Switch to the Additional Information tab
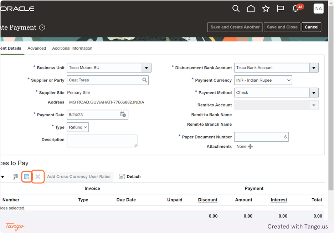This screenshot has width=334, height=233. click(x=72, y=48)
